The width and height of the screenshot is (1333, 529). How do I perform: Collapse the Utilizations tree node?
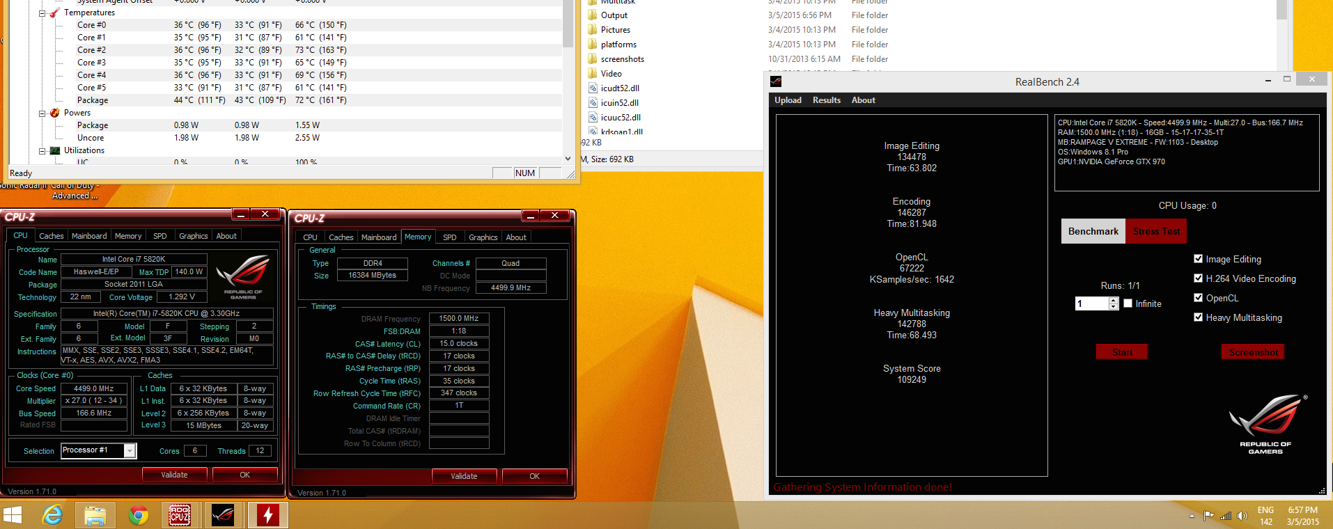click(42, 151)
